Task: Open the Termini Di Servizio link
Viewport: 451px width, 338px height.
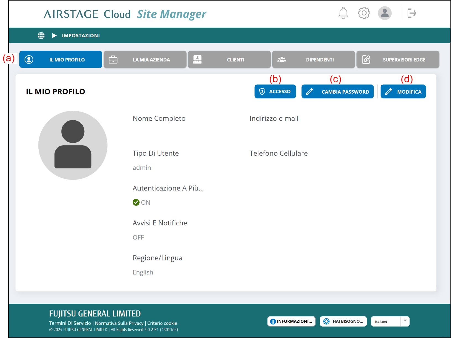Action: coord(70,323)
